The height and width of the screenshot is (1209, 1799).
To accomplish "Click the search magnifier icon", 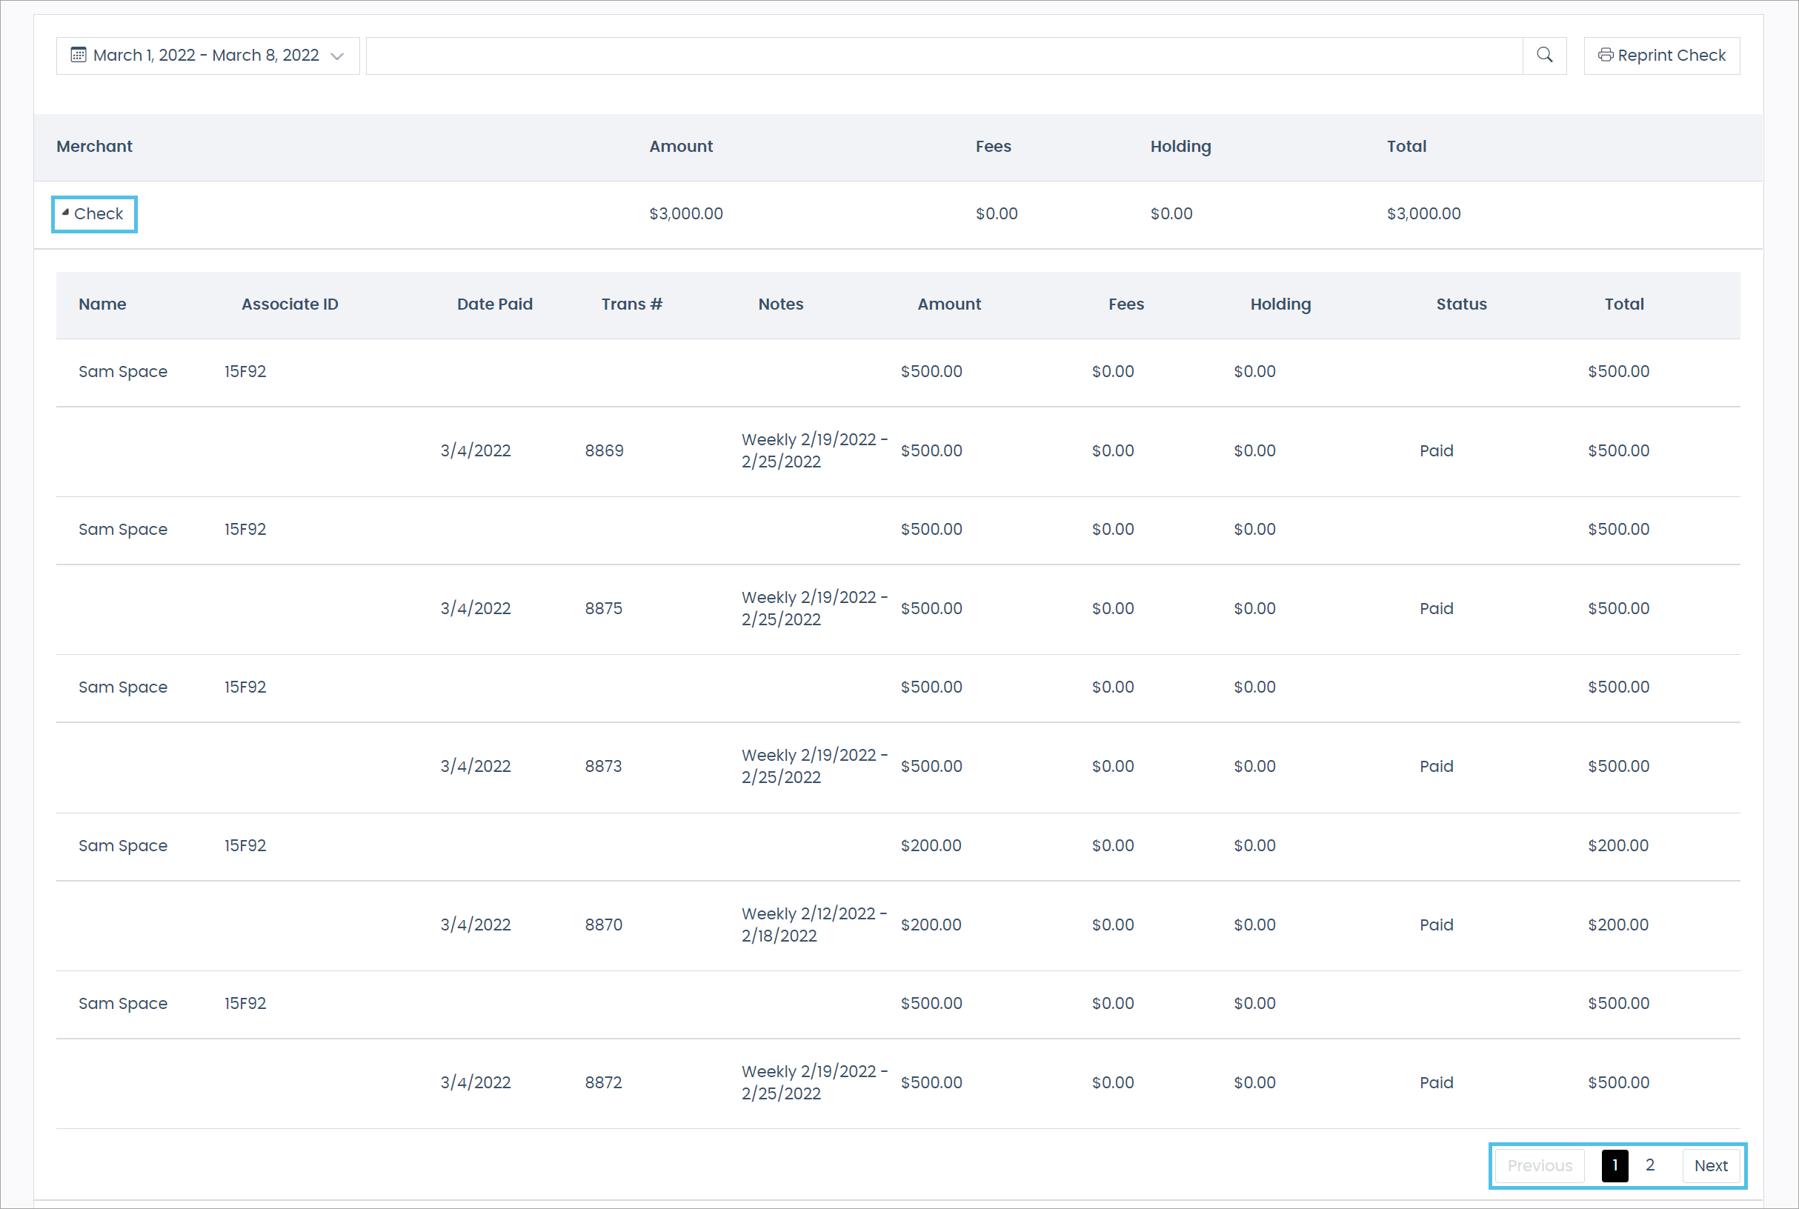I will [x=1544, y=56].
